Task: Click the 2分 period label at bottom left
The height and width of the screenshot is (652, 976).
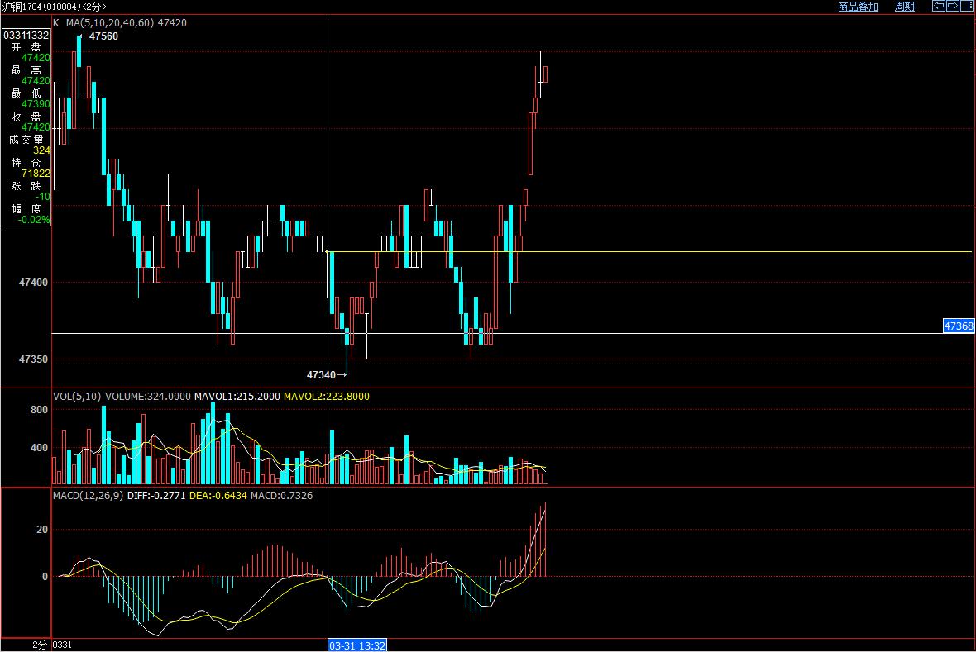Action: point(40,644)
